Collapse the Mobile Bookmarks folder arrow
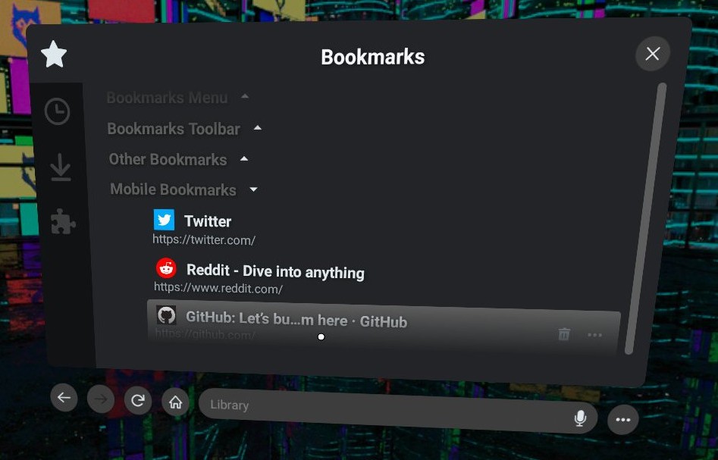Viewport: 718px width, 460px height. pos(254,189)
